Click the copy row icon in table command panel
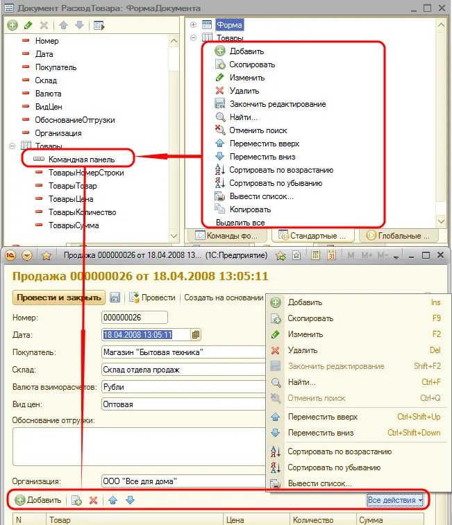452x525 pixels. [x=77, y=500]
